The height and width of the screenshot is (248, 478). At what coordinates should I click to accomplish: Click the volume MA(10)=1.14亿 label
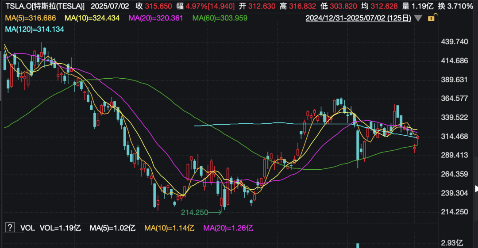(x=169, y=228)
